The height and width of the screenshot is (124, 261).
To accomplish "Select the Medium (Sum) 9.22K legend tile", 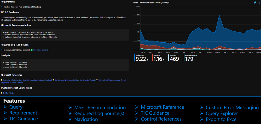I will pyautogui.click(x=141, y=58).
